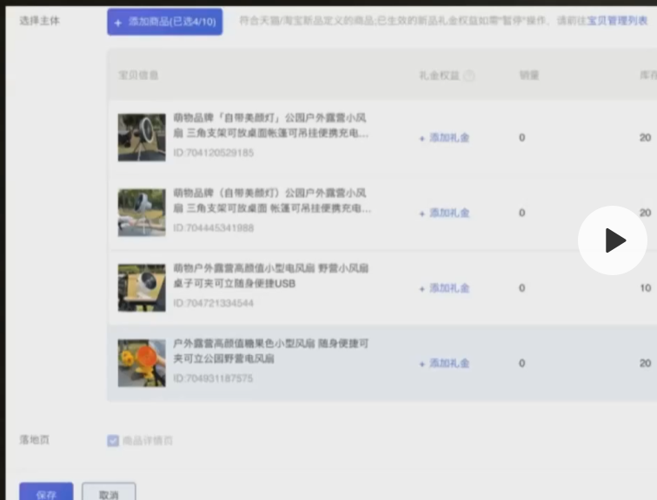Open title of product ID 704445341988
This screenshot has height=500, width=657.
(x=271, y=201)
